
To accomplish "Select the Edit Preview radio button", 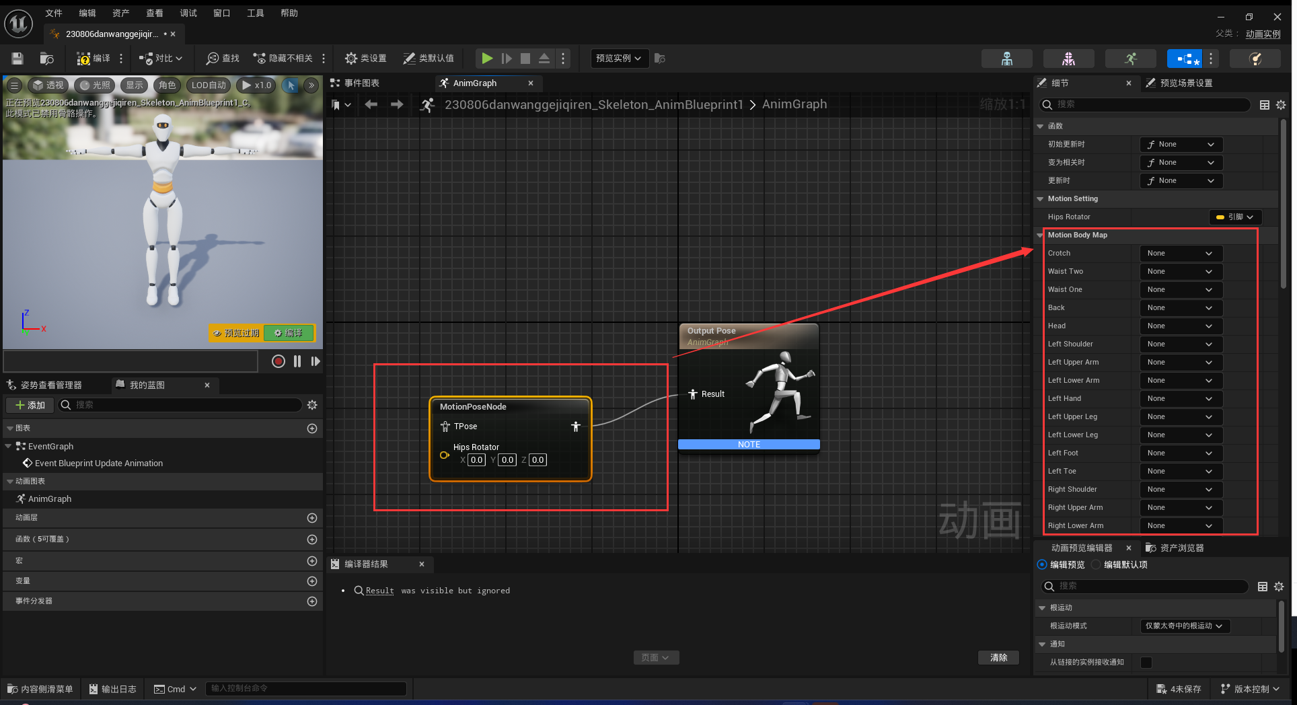I will click(1042, 564).
